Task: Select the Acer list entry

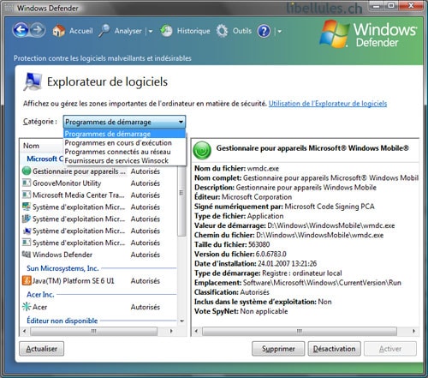Action: coord(98,307)
